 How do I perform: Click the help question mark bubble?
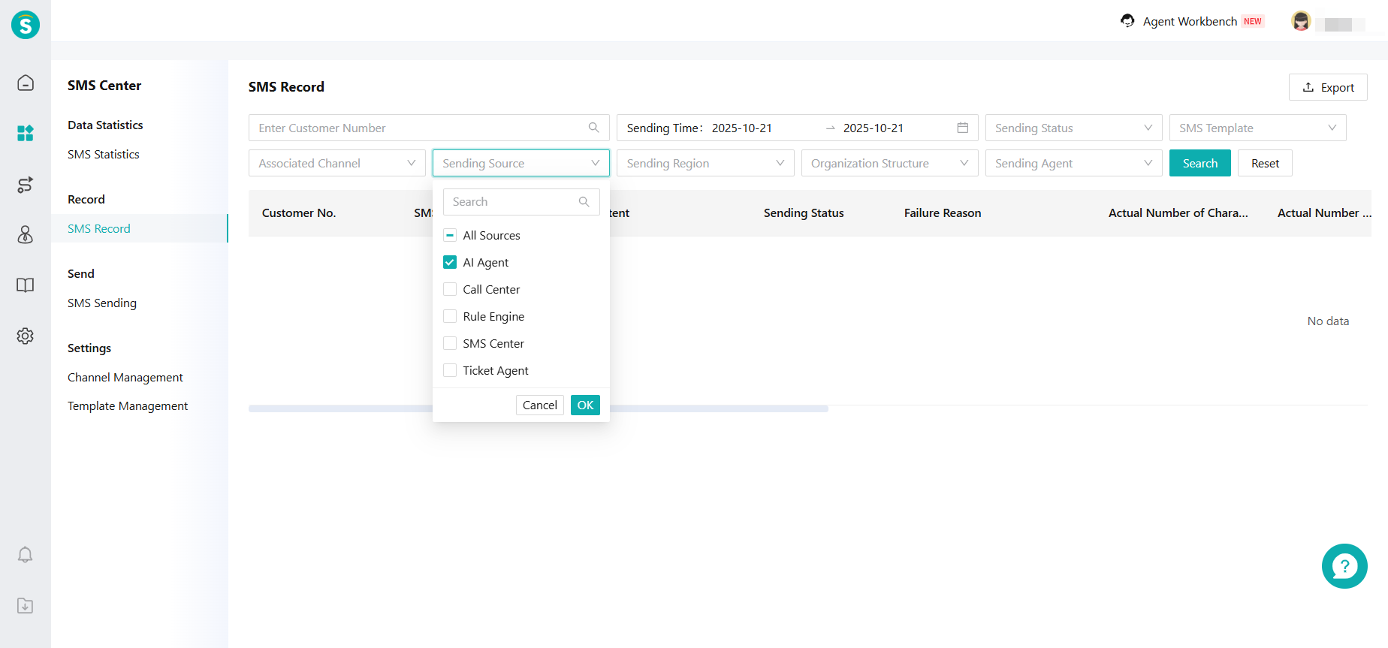[x=1344, y=566]
